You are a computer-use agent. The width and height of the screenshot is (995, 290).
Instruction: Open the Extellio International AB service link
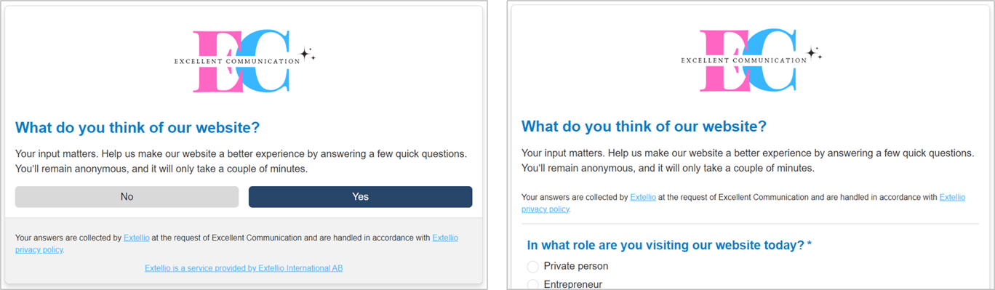(x=244, y=268)
